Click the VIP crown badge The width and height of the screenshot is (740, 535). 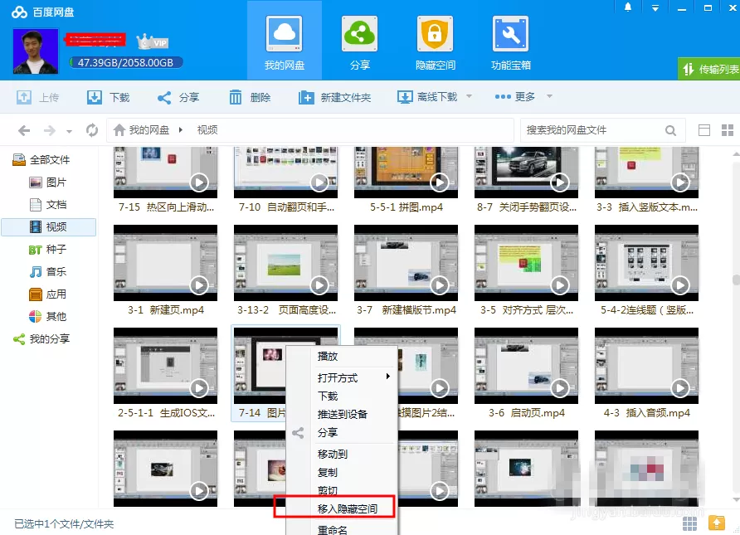point(153,42)
